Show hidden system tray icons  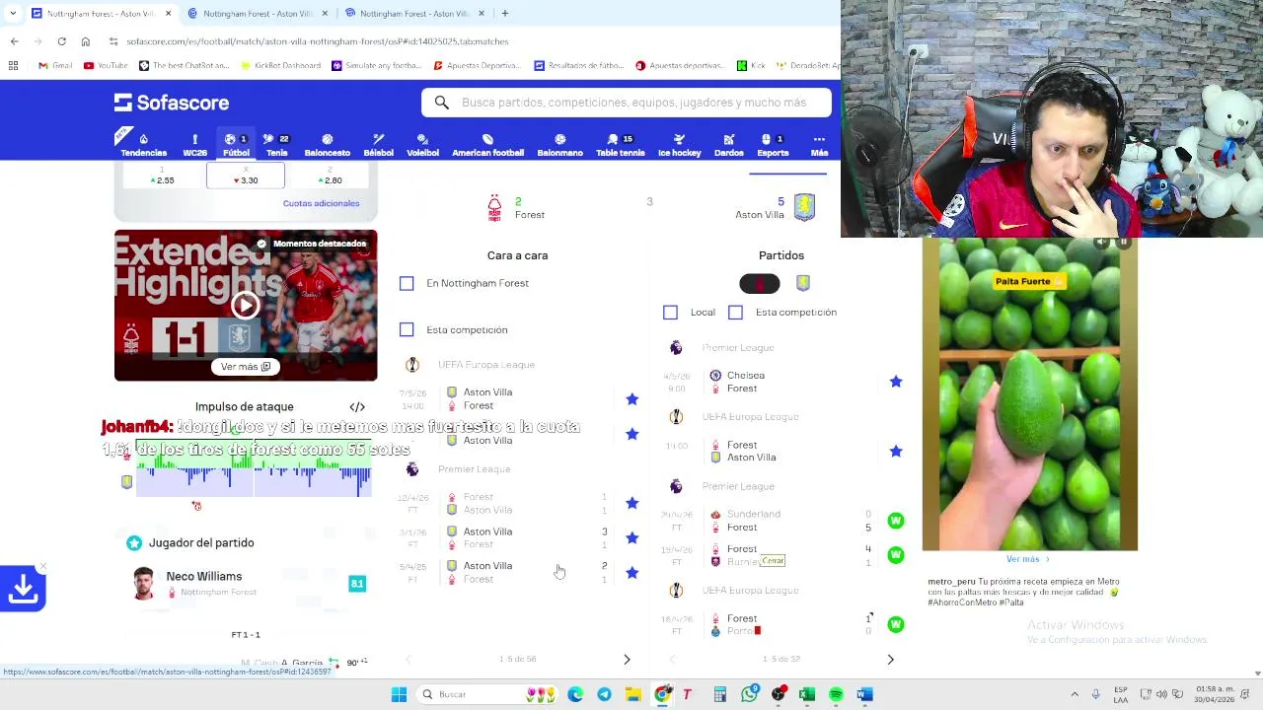tap(1075, 694)
